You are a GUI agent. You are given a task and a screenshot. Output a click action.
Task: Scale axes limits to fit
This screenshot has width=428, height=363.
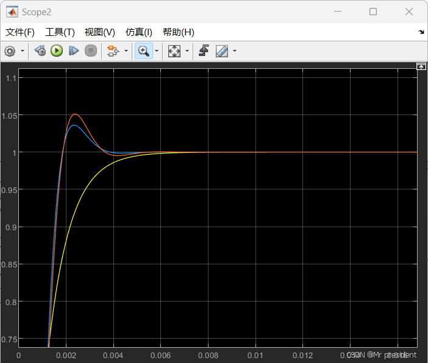pos(174,51)
